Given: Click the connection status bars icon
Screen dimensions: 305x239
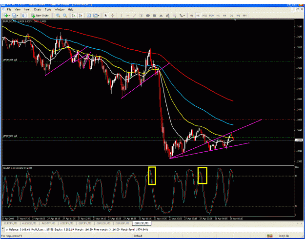Looking at the screenshot, I should (269, 236).
